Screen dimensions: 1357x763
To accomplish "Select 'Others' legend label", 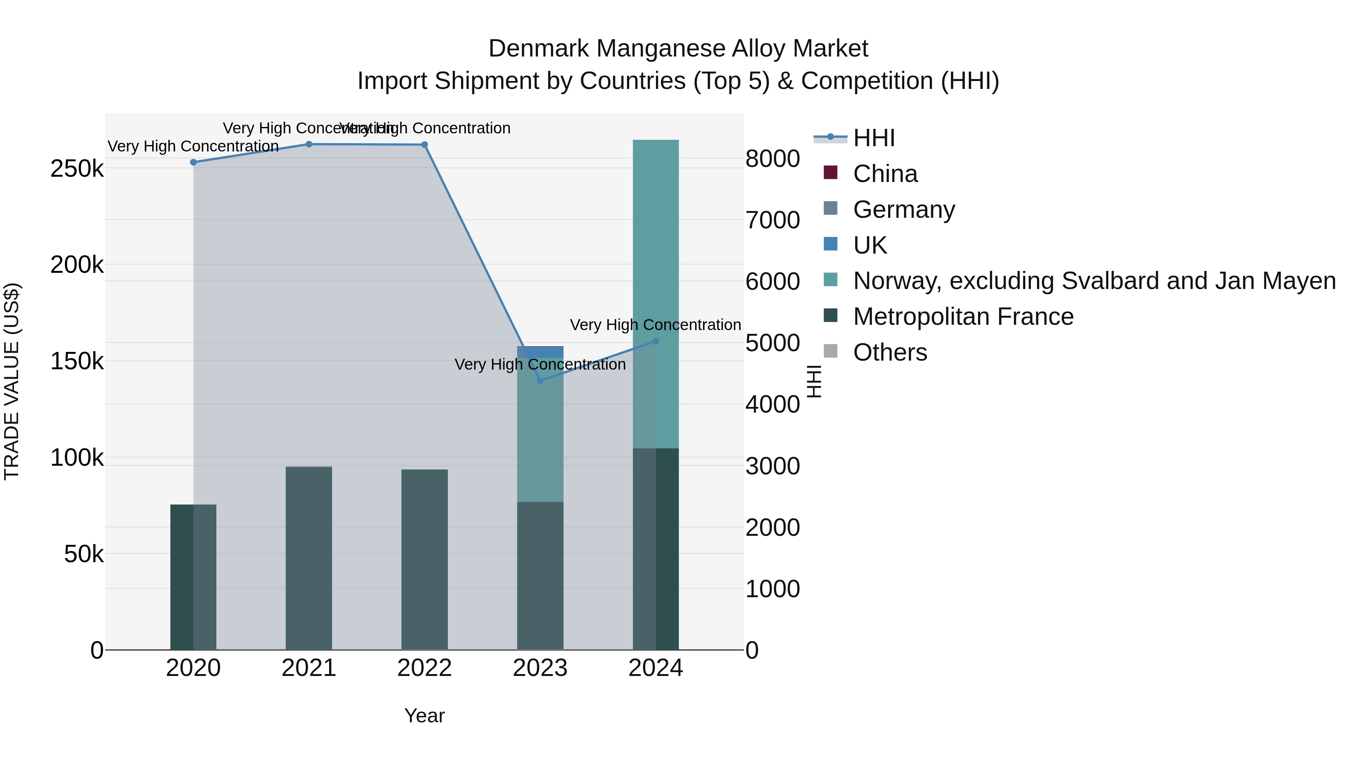I will [x=890, y=352].
